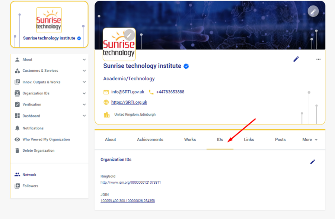This screenshot has width=335, height=219.
Task: Go to Network in the sidebar
Action: [x=29, y=175]
